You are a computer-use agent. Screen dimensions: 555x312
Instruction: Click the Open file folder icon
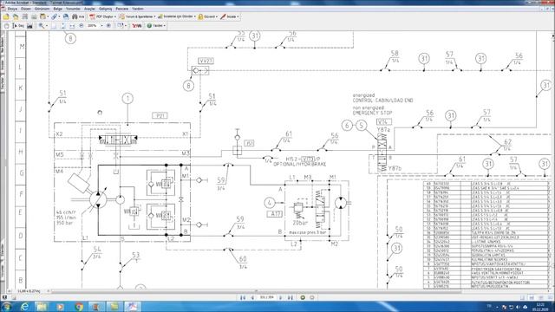pyautogui.click(x=6, y=16)
